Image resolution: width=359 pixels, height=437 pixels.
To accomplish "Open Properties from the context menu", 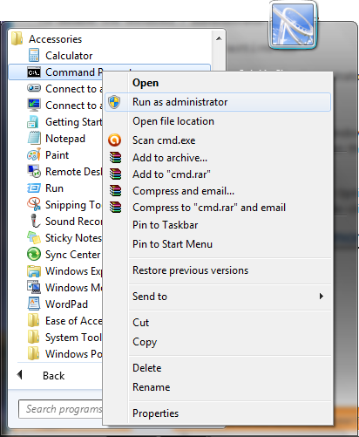I will 155,413.
